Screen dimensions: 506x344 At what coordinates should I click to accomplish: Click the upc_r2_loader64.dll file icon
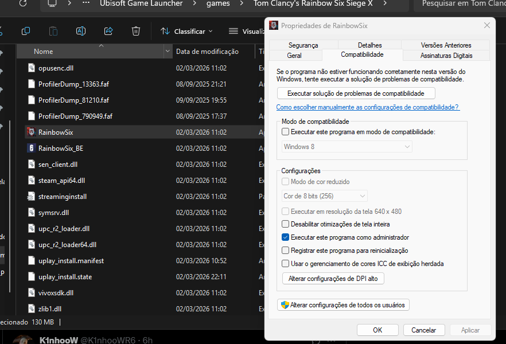tap(32, 245)
